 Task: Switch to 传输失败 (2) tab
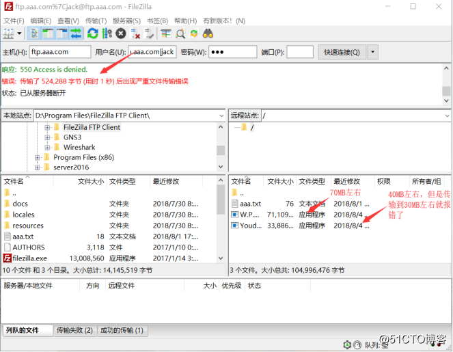(75, 330)
